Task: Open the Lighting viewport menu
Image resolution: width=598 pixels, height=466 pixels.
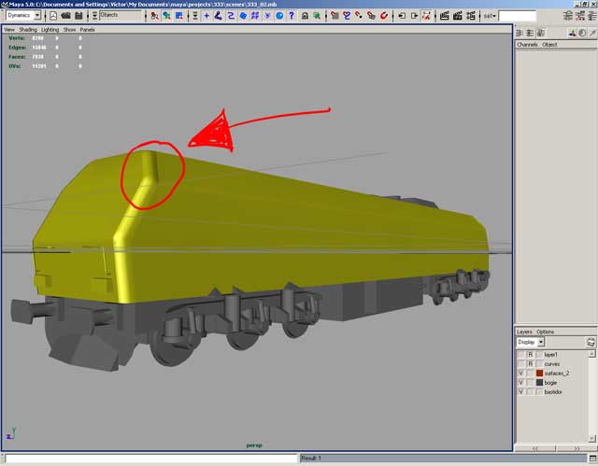Action: [50, 29]
